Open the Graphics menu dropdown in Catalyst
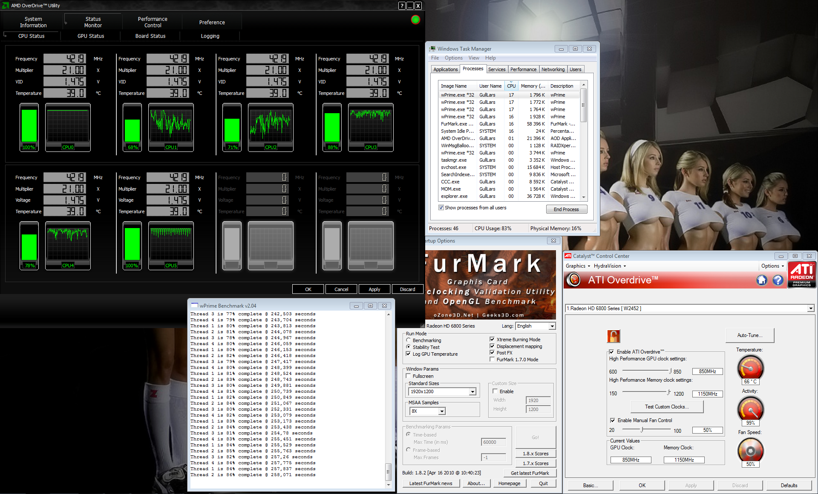The height and width of the screenshot is (494, 818). point(578,266)
